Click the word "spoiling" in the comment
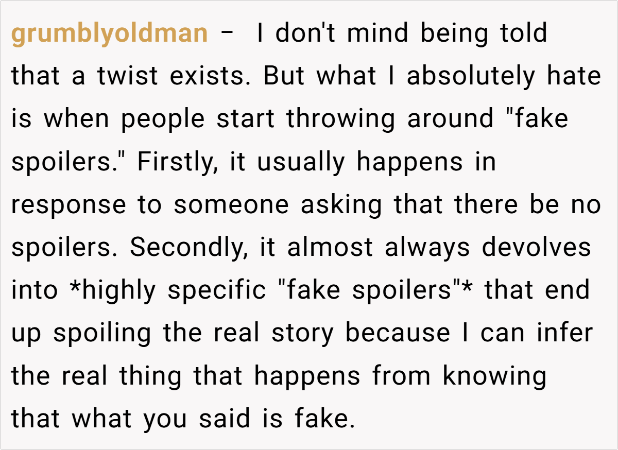Viewport: 618px width, 450px height. (102, 333)
